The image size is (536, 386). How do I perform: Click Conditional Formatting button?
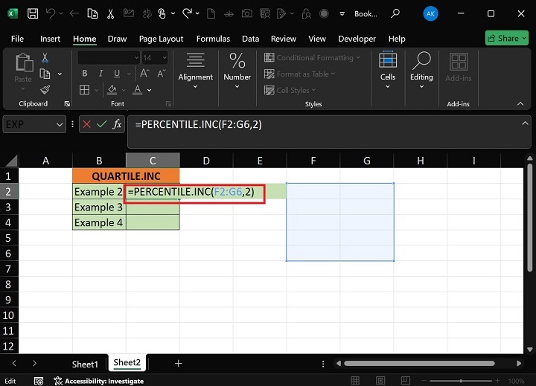[312, 57]
